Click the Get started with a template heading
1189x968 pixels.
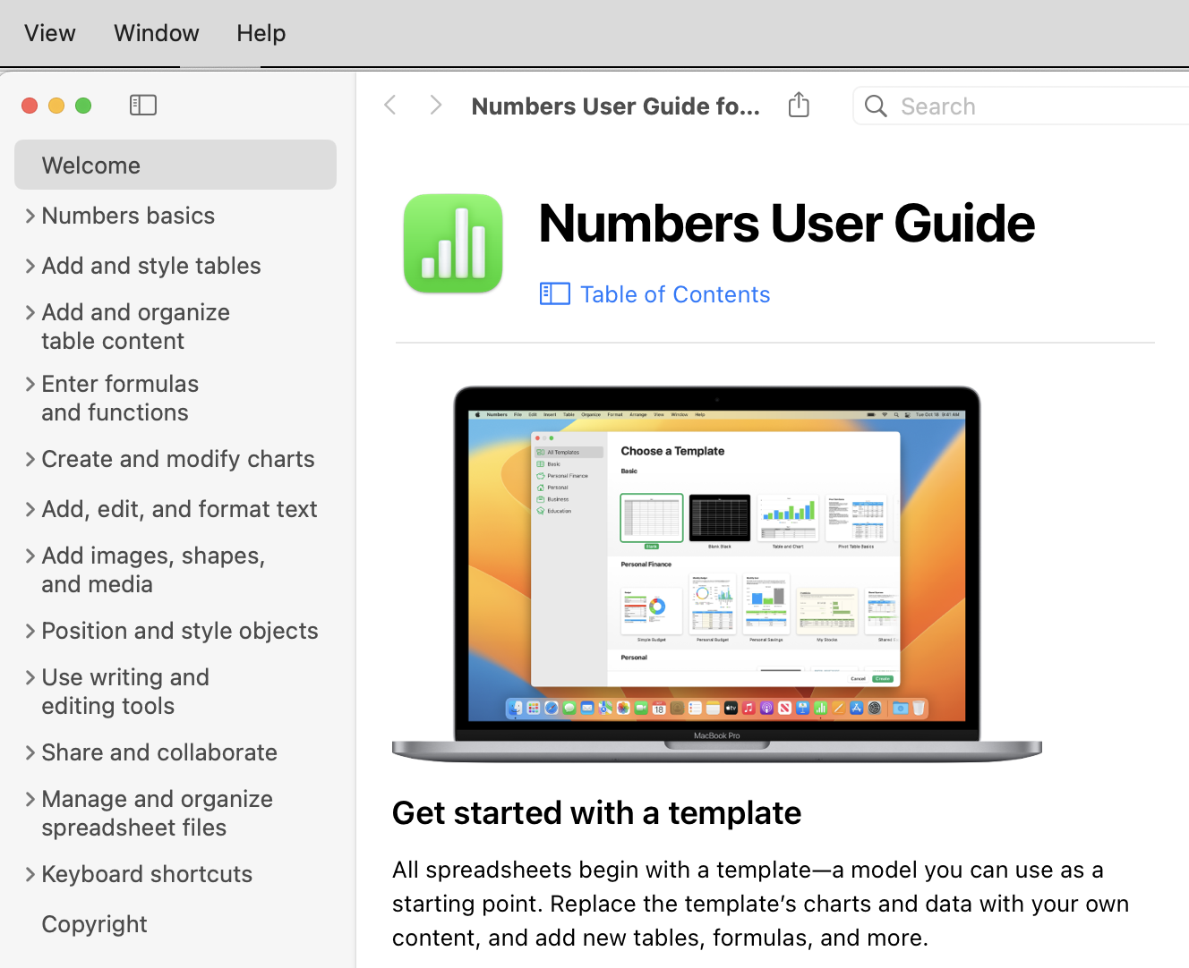pyautogui.click(x=596, y=813)
